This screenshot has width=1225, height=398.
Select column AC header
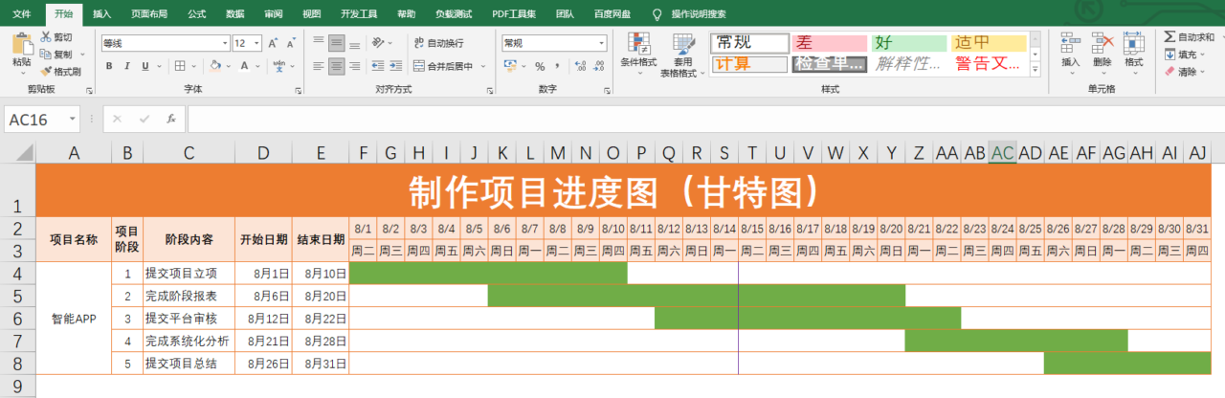[x=1002, y=153]
